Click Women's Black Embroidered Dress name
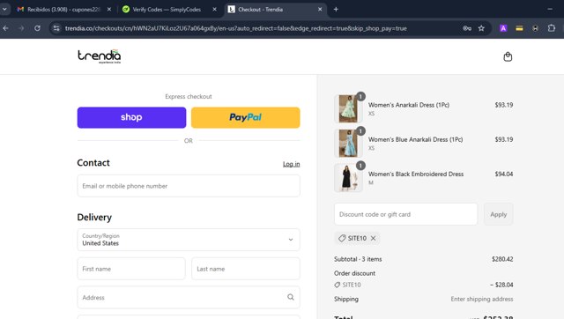 [416, 174]
